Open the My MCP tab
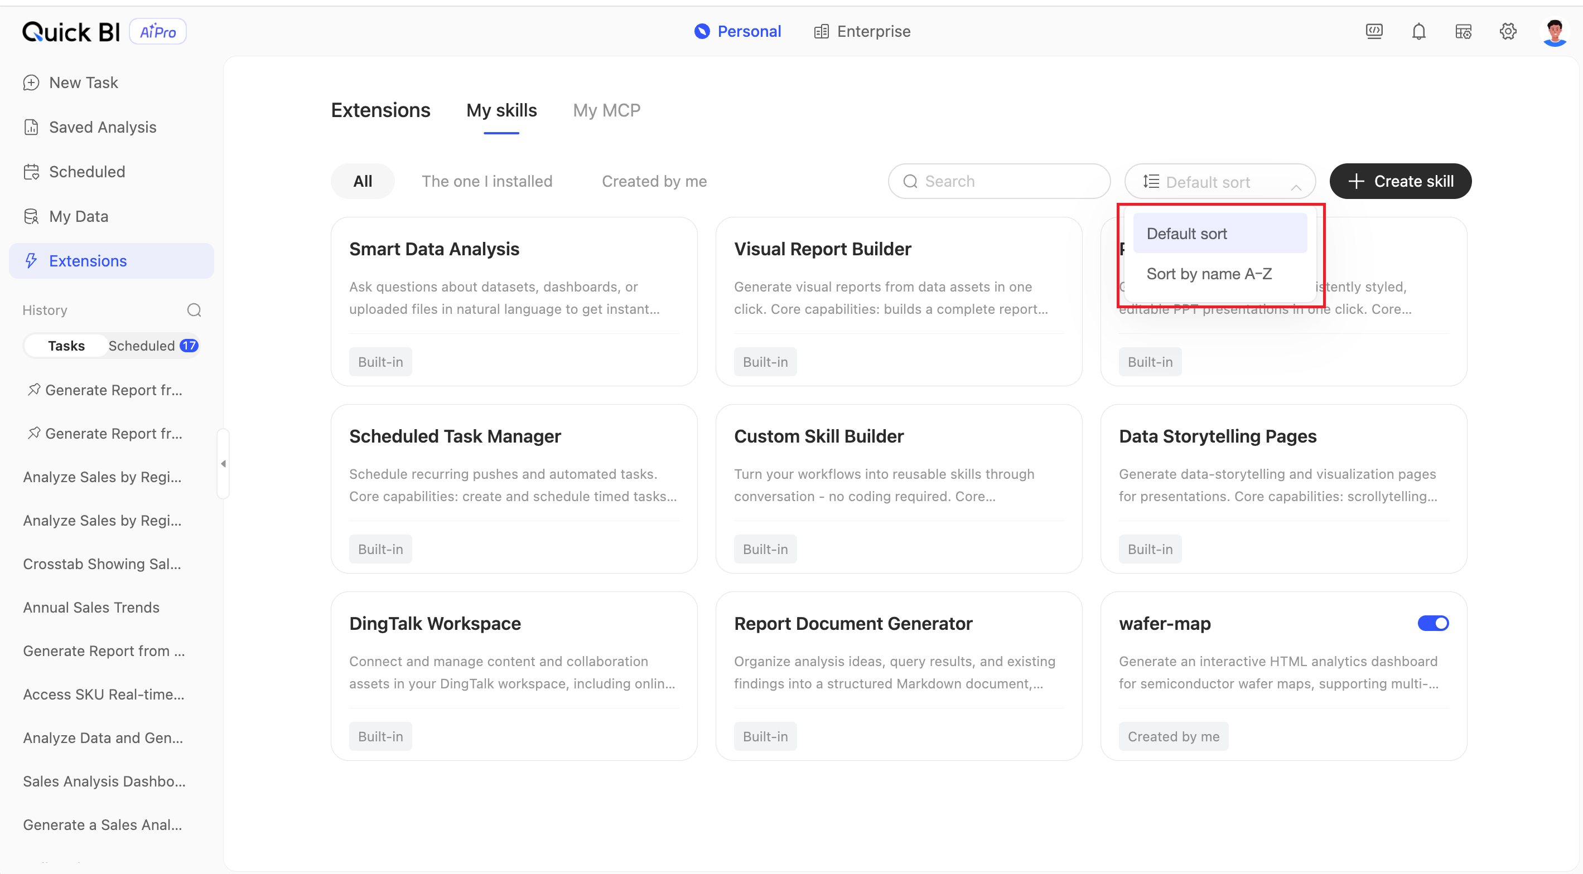Screen dimensions: 1583x874 606,110
